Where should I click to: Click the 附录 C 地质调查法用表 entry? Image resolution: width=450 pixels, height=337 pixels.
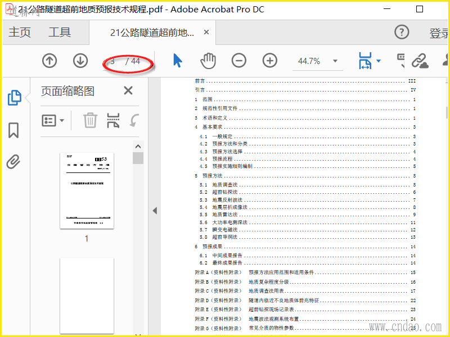coord(305,291)
